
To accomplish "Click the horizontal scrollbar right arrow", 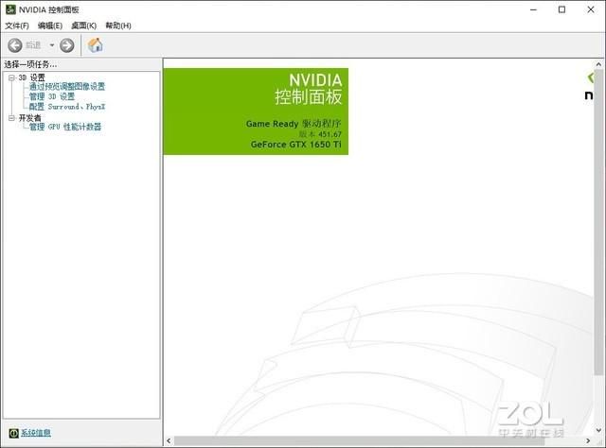I will coord(588,440).
